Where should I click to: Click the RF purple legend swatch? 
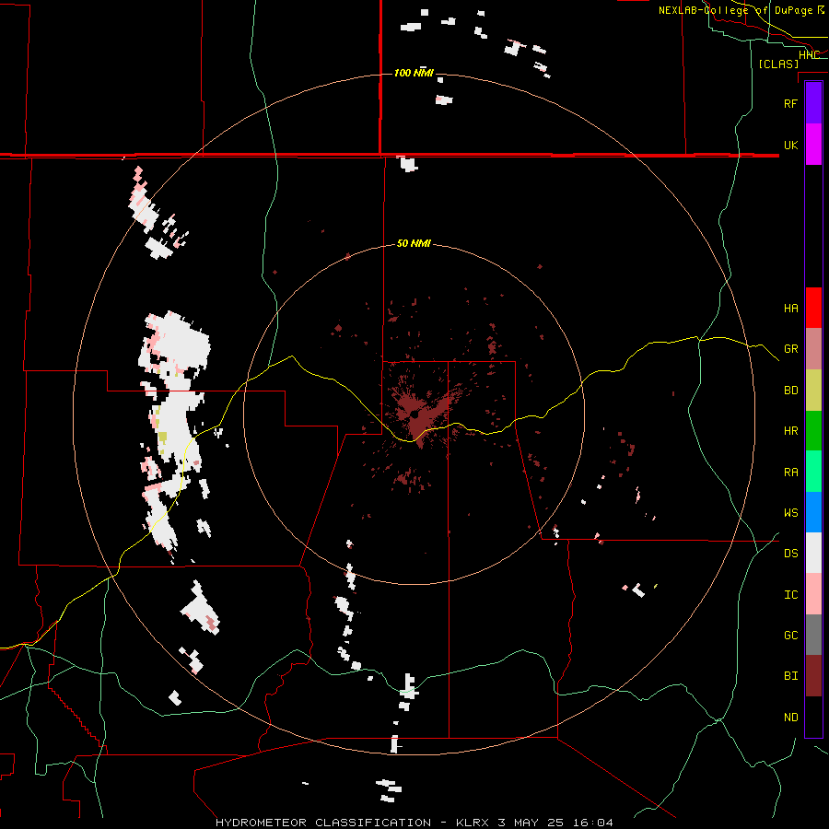pos(813,103)
